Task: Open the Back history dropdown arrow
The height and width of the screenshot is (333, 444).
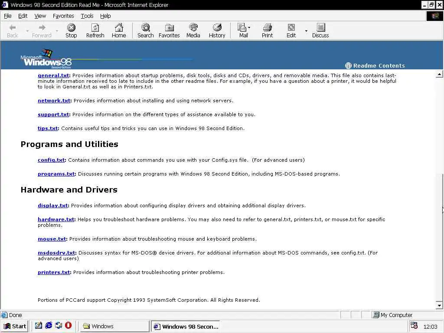Action: 27,31
